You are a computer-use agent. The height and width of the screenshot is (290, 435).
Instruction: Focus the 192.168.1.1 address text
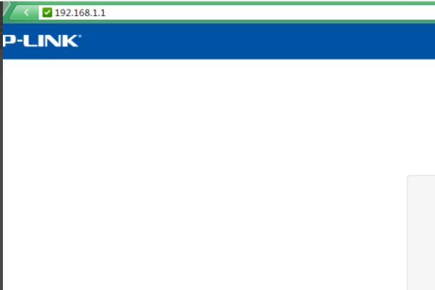[80, 13]
